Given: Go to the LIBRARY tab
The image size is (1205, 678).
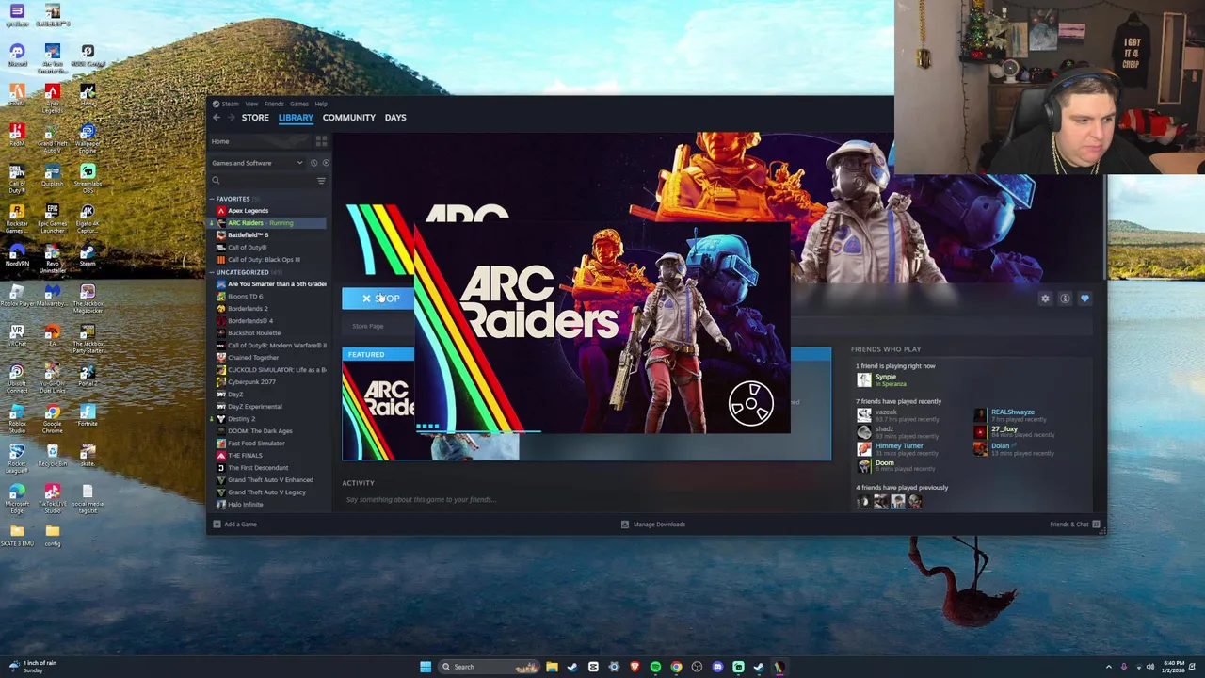Looking at the screenshot, I should click(296, 118).
